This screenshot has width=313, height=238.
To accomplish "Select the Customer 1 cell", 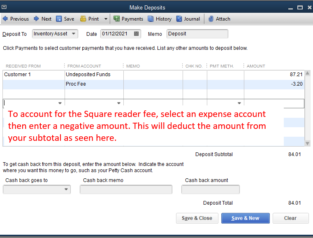I will [34, 75].
